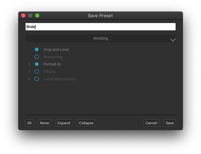The width and height of the screenshot is (201, 154).
Task: Click the preset name field containing Bride
Action: tap(100, 27)
